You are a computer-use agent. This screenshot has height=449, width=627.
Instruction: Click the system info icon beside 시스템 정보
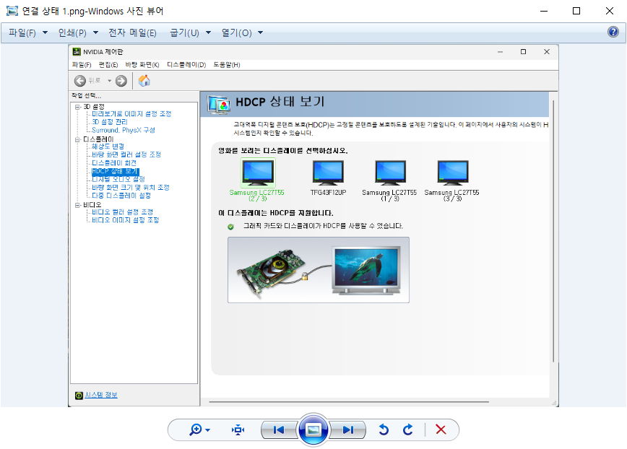click(x=79, y=396)
